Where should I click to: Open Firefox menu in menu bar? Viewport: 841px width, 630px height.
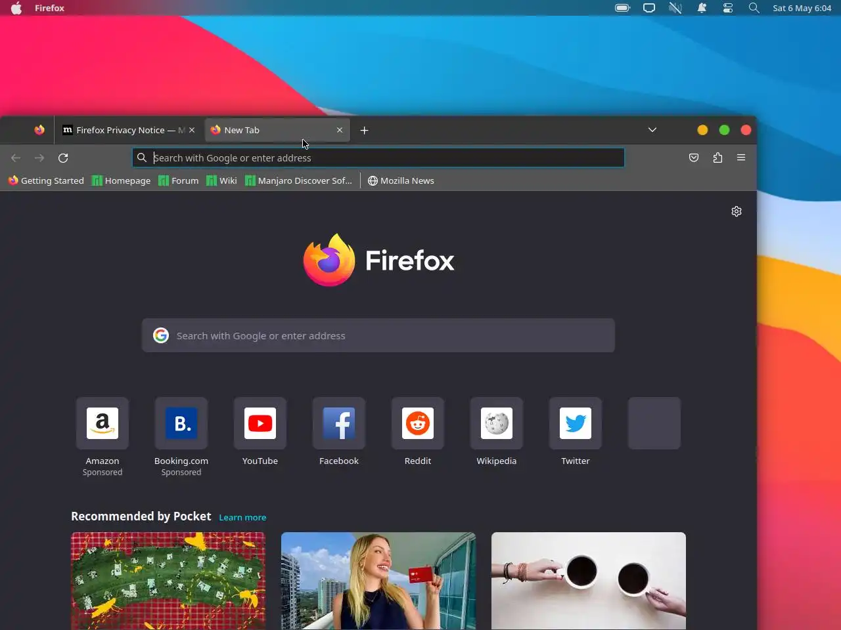49,8
